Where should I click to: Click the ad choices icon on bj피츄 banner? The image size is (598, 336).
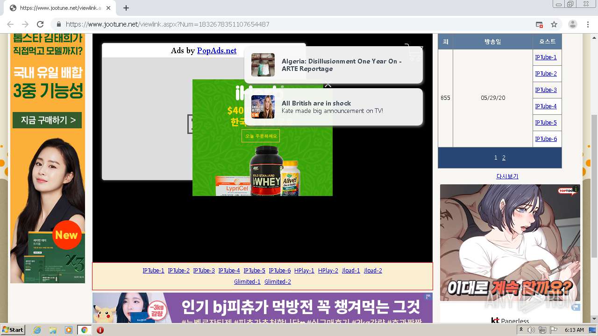click(x=428, y=297)
